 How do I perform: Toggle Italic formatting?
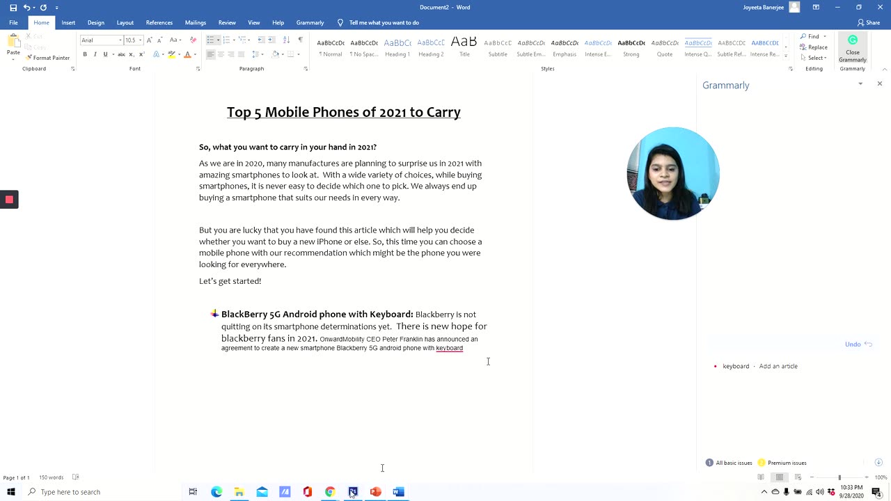click(95, 54)
